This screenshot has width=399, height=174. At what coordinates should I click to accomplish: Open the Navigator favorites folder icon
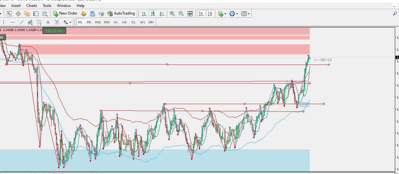(27, 14)
